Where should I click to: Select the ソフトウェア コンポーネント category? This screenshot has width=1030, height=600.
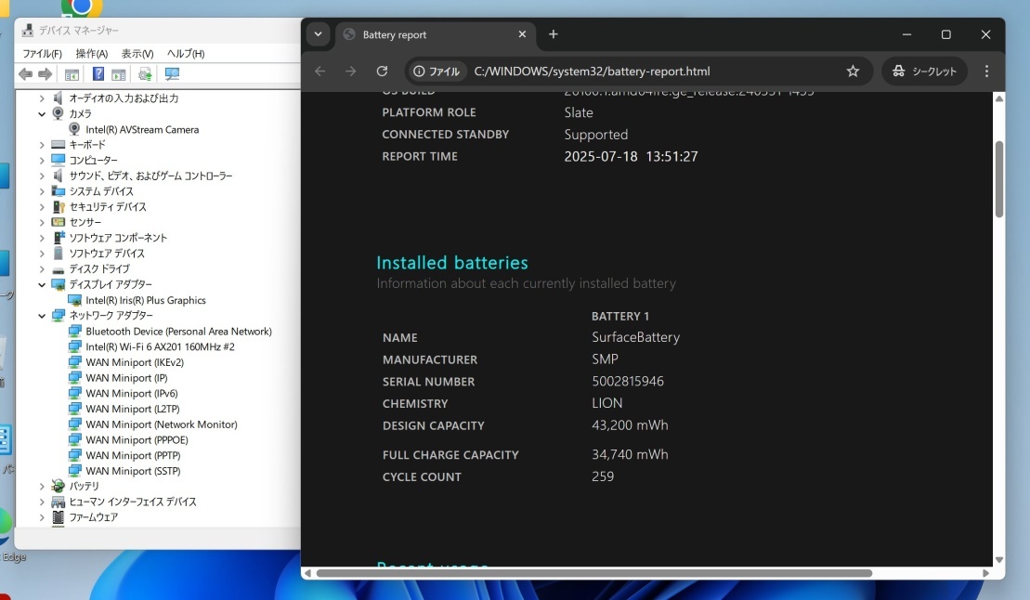pyautogui.click(x=118, y=238)
